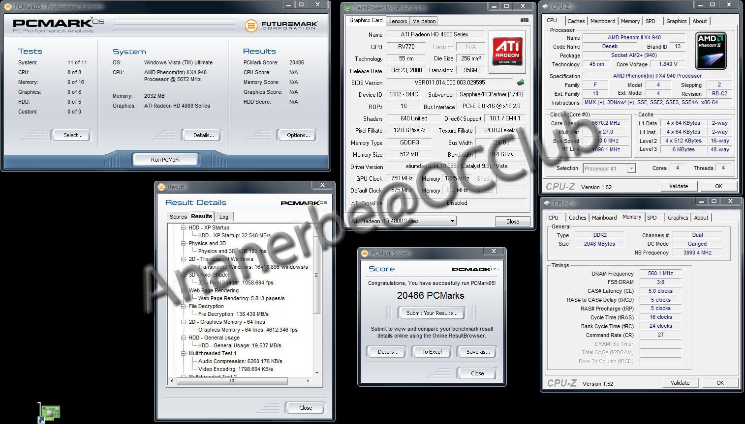Click the GPU-Z title bar app icon
This screenshot has height=424, width=745.
(348, 8)
